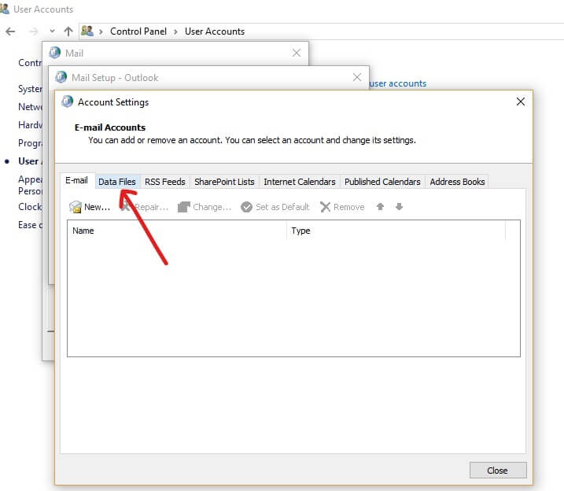
Task: Click the New email account icon
Action: point(76,207)
